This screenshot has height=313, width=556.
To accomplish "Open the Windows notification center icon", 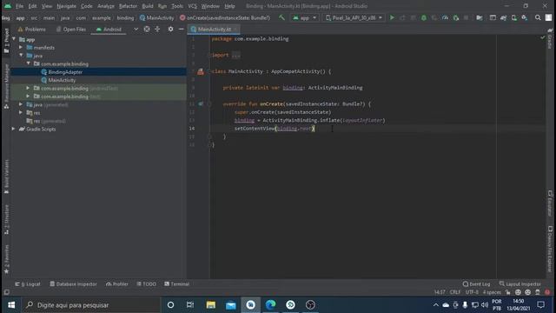I will [540, 305].
